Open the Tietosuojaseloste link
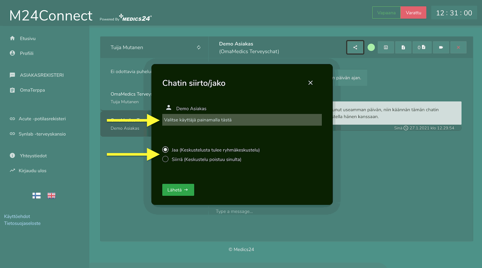The height and width of the screenshot is (268, 482). [x=22, y=223]
